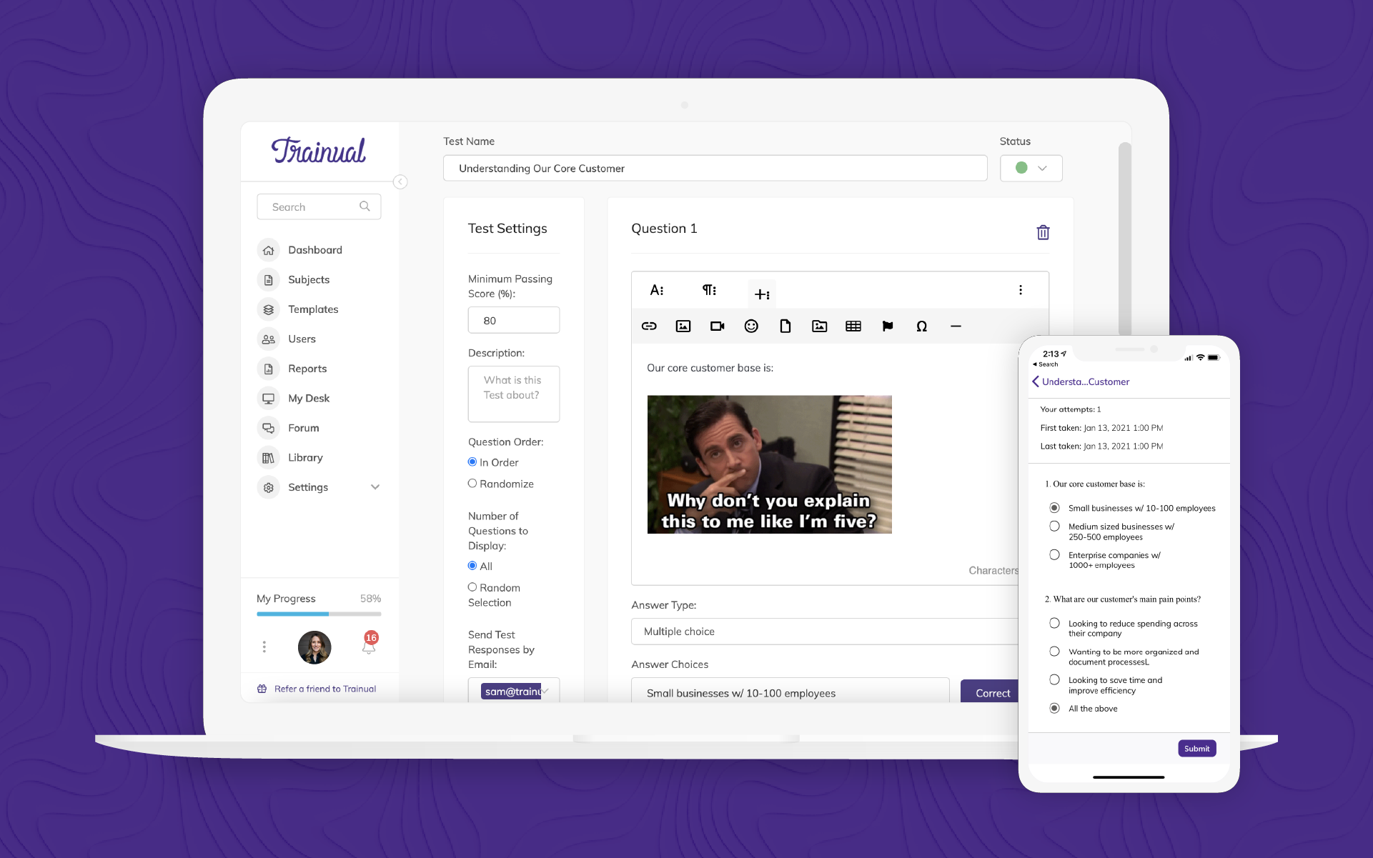Open the paragraph formatting menu
Screen dimensions: 1373x858
click(709, 290)
